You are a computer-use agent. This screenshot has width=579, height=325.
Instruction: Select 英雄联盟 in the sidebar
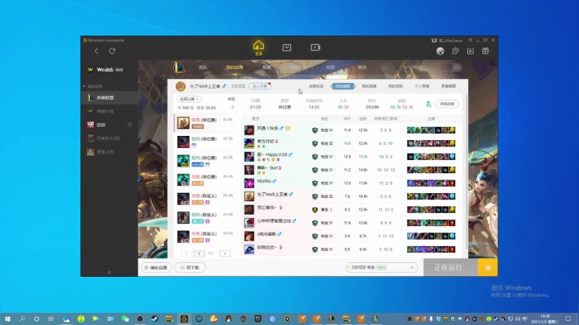[x=109, y=98]
